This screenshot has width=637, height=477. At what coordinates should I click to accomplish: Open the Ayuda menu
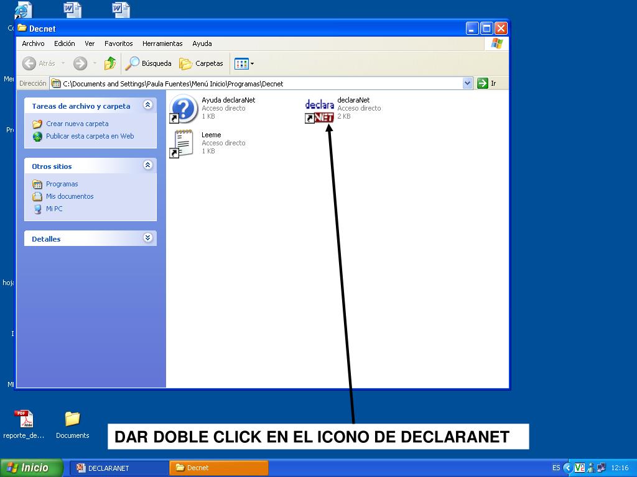[202, 43]
